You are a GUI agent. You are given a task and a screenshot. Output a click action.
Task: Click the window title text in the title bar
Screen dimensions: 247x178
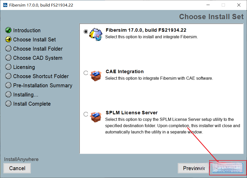41,5
